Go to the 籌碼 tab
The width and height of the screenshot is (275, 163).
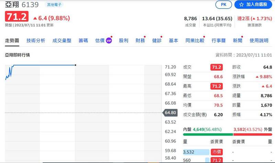click(83, 41)
